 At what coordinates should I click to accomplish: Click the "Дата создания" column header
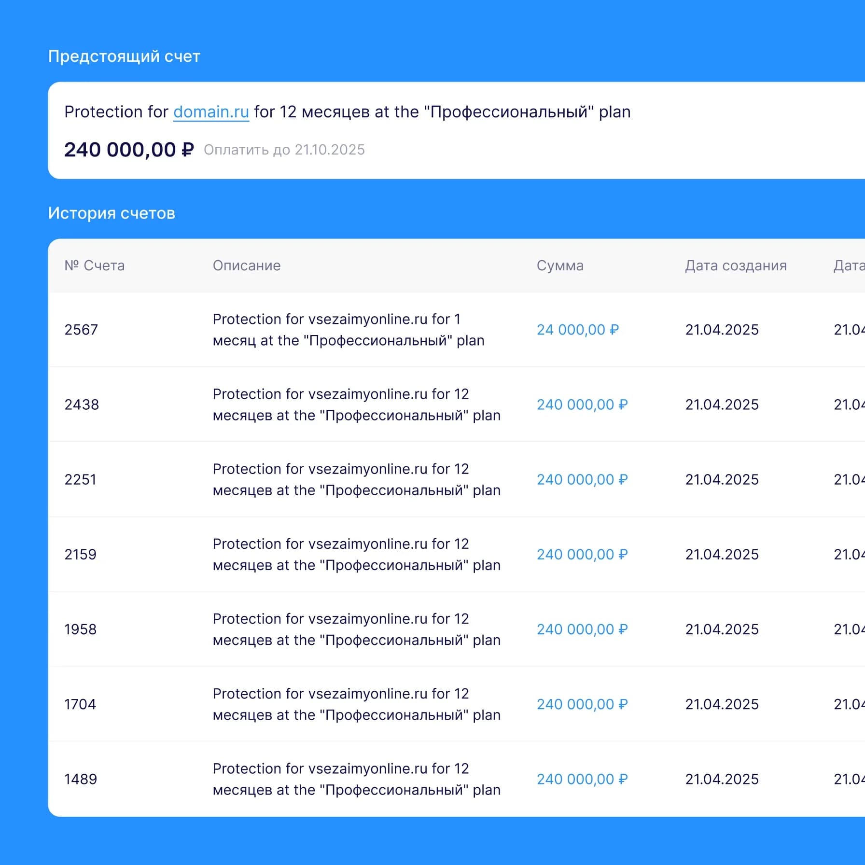coord(736,265)
